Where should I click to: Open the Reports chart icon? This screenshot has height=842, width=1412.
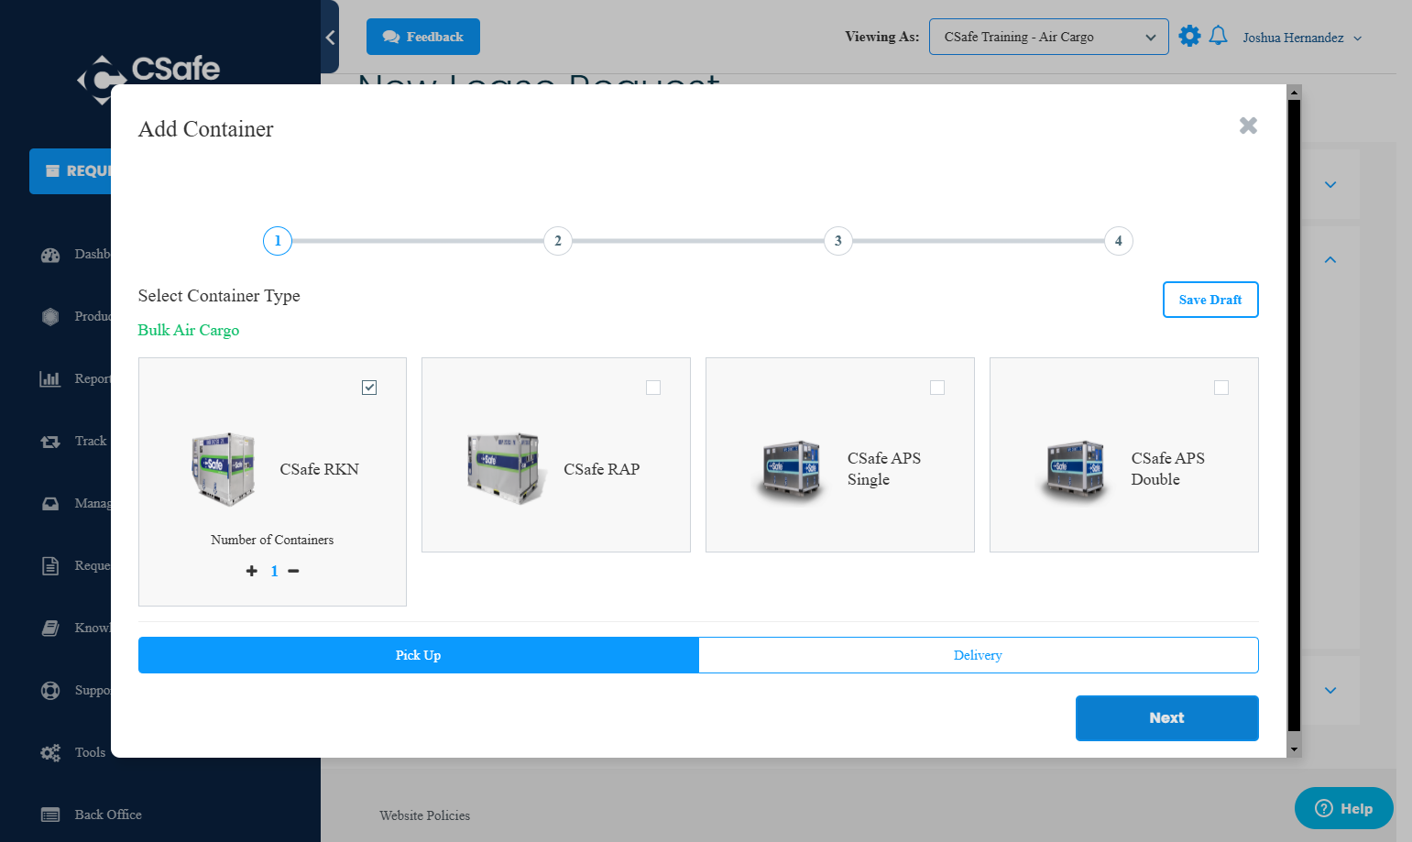50,379
